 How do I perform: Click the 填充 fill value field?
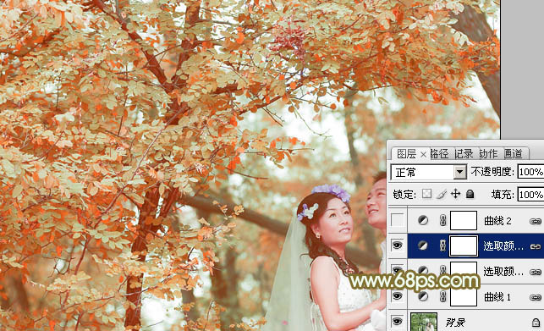click(530, 195)
